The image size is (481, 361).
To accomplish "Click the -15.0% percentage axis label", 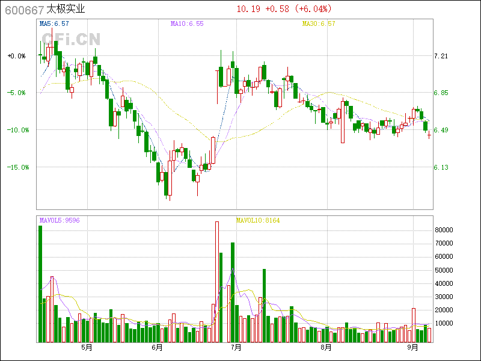I will (17, 167).
